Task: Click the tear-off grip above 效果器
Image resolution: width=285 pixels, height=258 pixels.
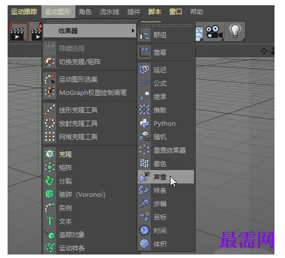Action: [91, 21]
